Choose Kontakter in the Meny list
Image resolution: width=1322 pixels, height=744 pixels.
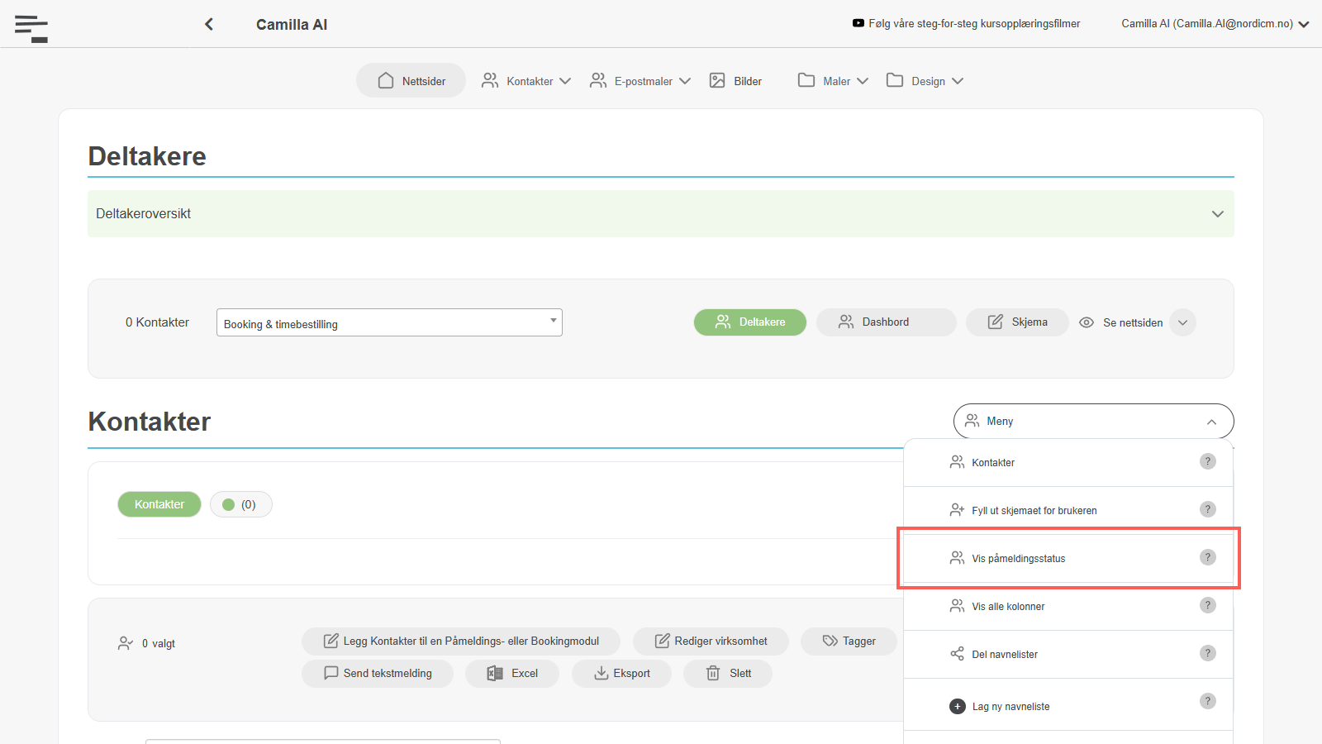coord(1068,463)
